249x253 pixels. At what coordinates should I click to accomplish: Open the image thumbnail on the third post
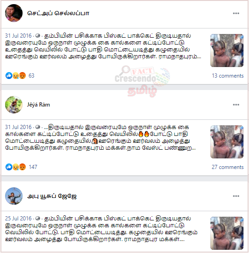pyautogui.click(x=227, y=233)
